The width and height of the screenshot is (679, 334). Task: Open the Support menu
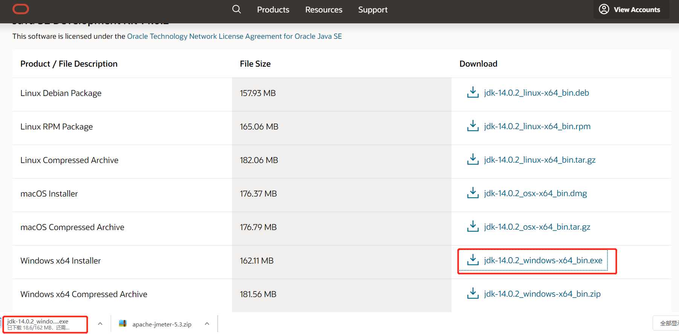click(x=373, y=10)
